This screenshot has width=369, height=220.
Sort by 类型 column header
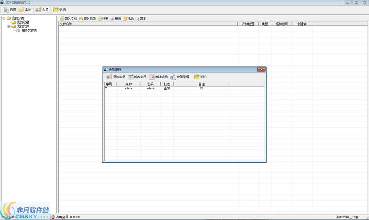point(265,24)
